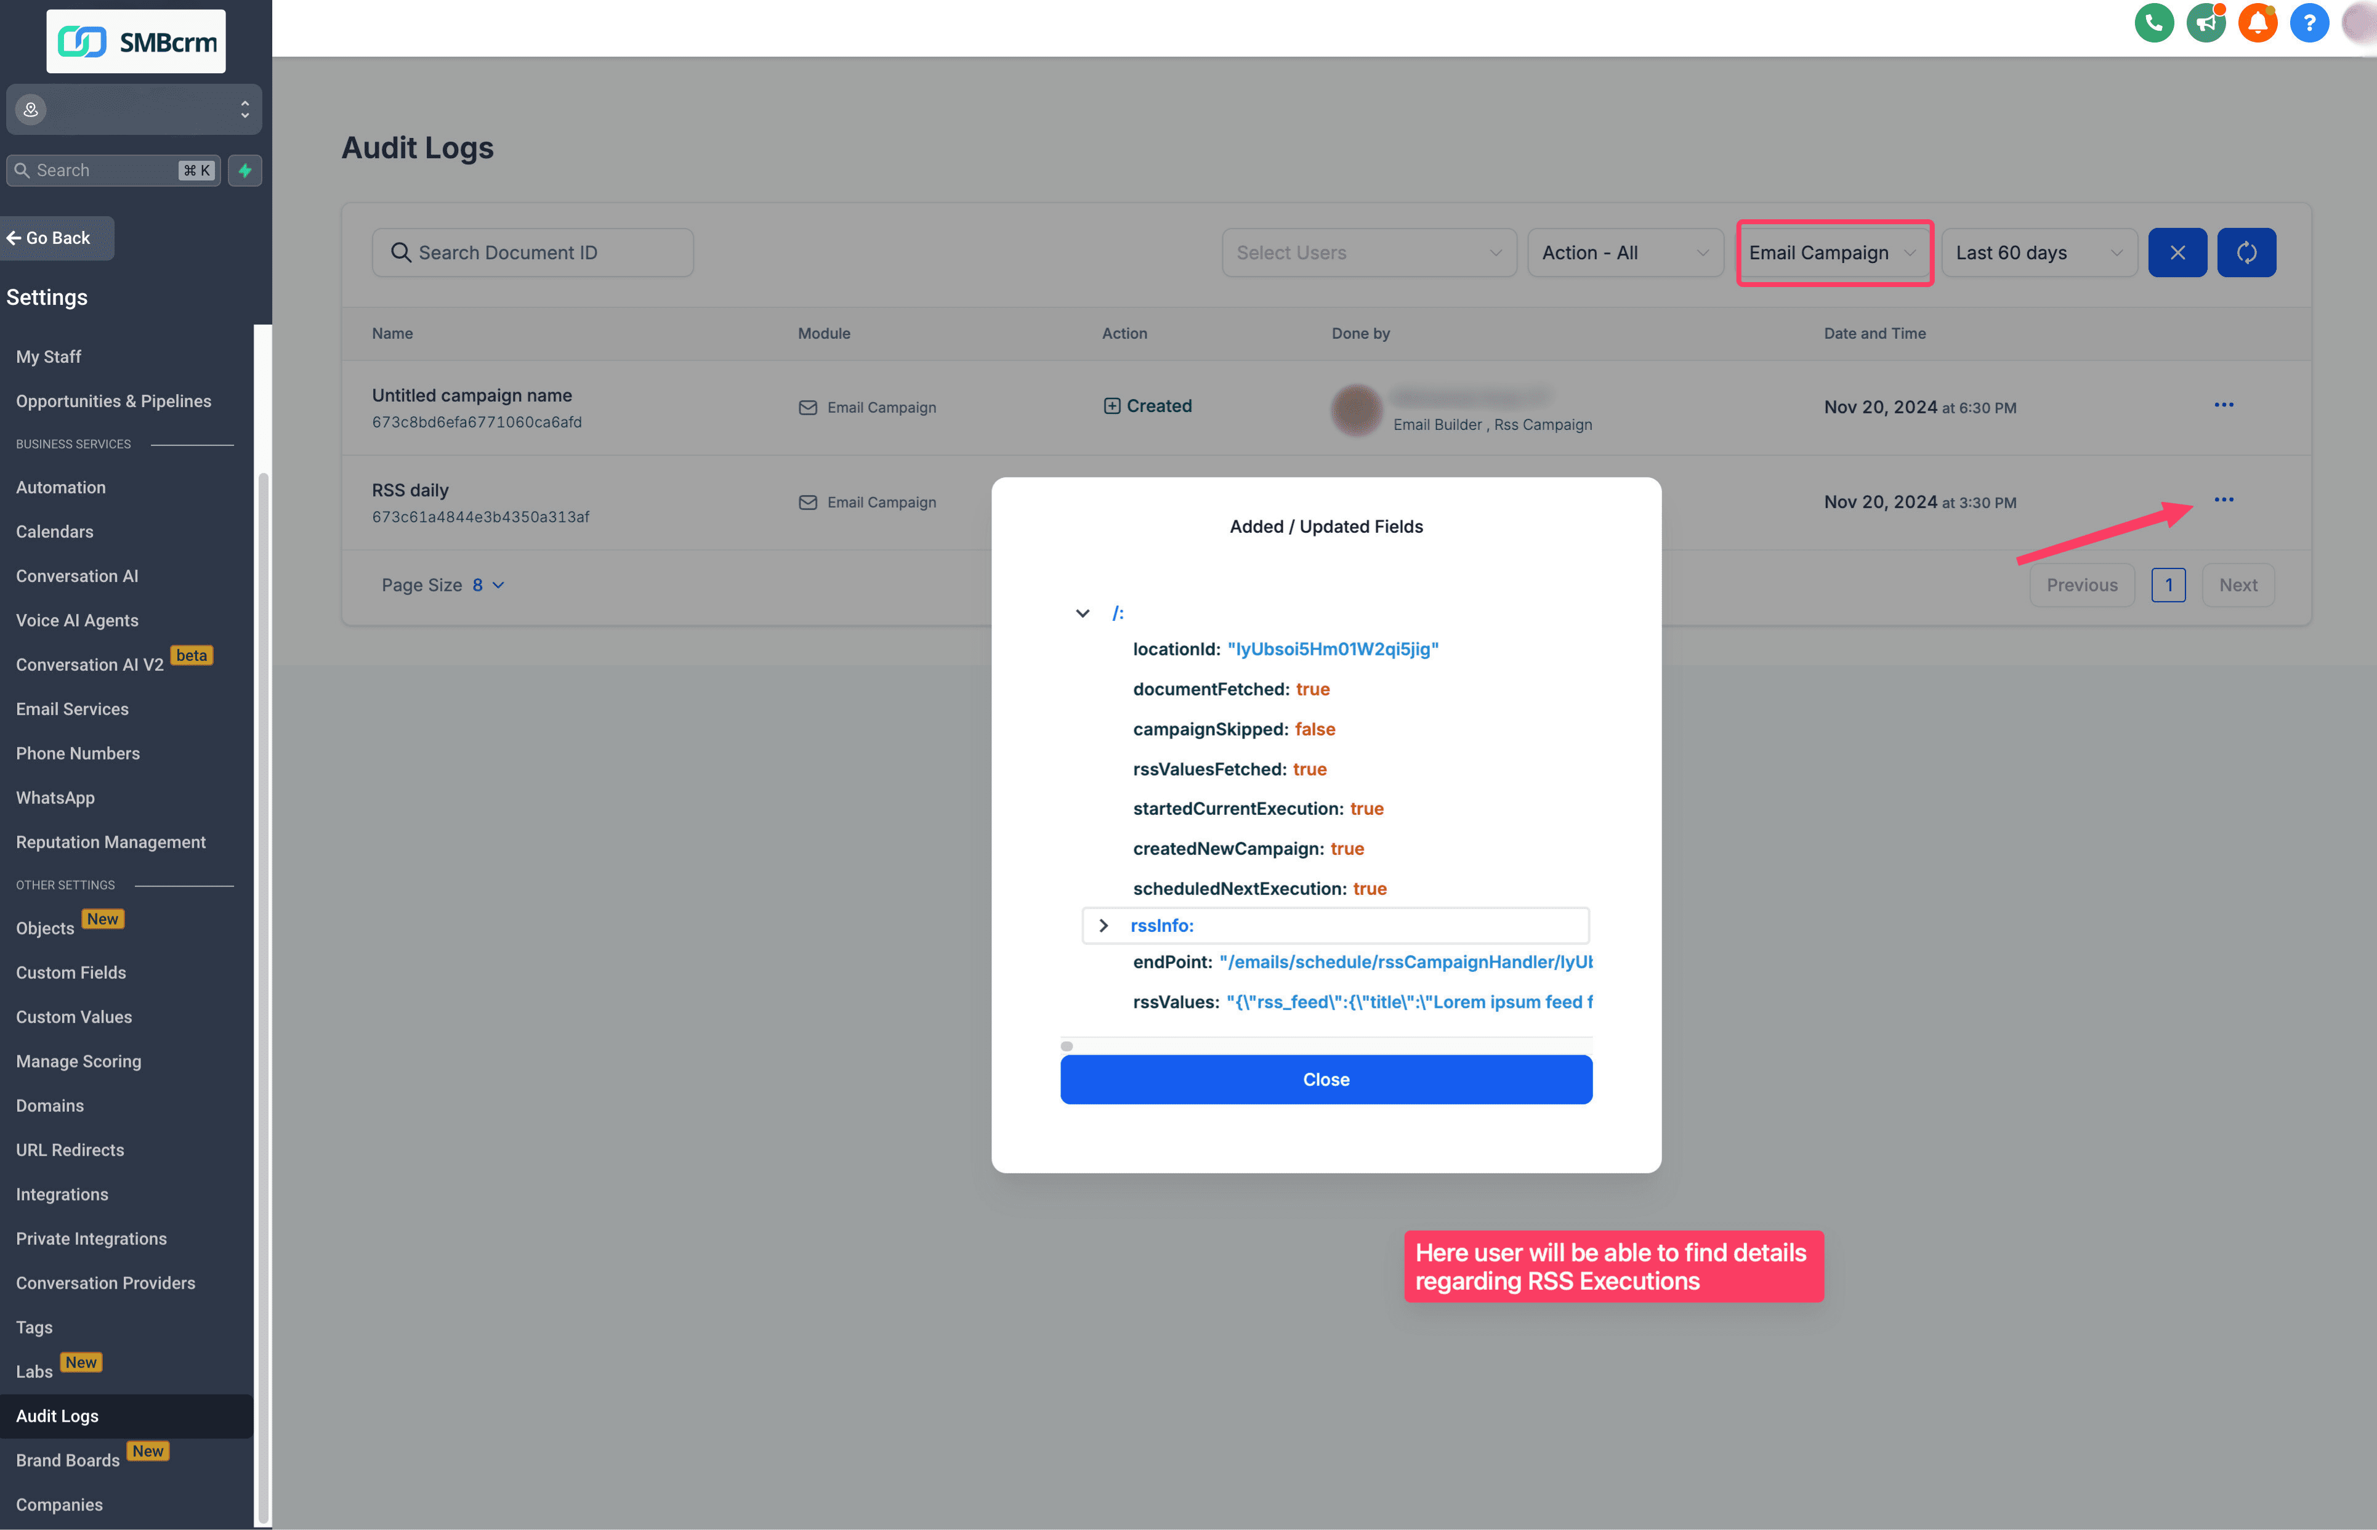Click the modal horizontal scrollbar handle
2377x1530 pixels.
1066,1046
